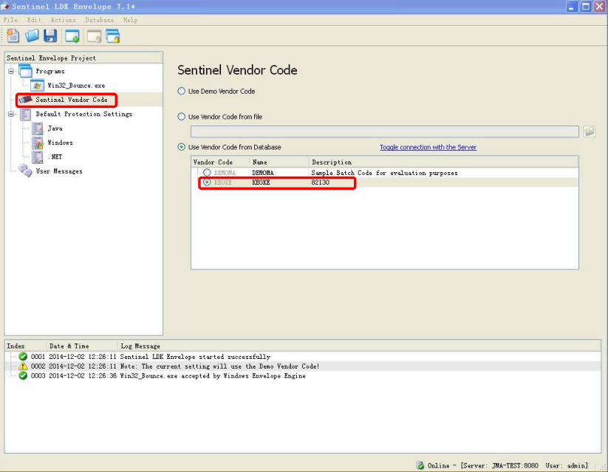Viewport: 608px width, 472px height.
Task: Click the vendor code file path field
Action: pyautogui.click(x=384, y=131)
